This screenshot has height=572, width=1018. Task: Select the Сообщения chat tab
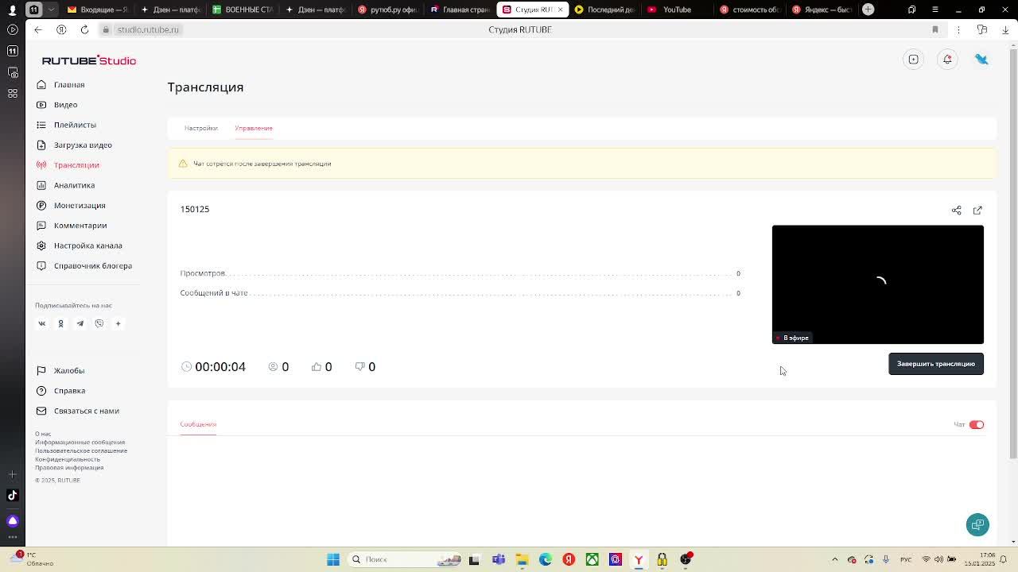[x=198, y=424]
